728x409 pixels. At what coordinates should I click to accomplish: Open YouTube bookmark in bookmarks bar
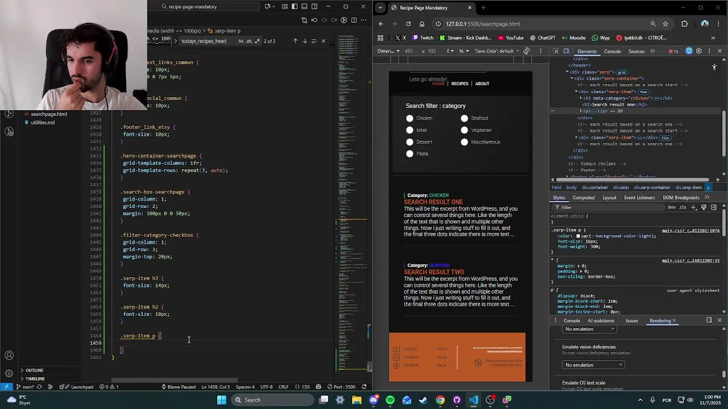[510, 38]
